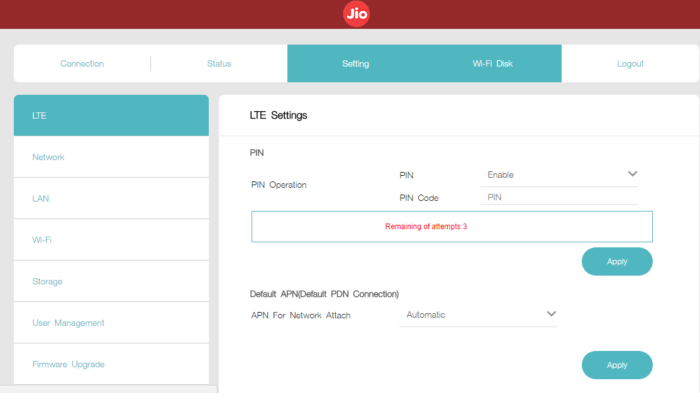The image size is (700, 393).
Task: Click 'Default APN(Default PDN Connection)' heading
Action: pos(324,294)
